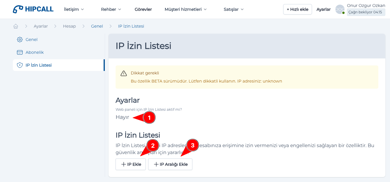Click the IP Aralığı Ekle button
390x182 pixels.
(170, 164)
